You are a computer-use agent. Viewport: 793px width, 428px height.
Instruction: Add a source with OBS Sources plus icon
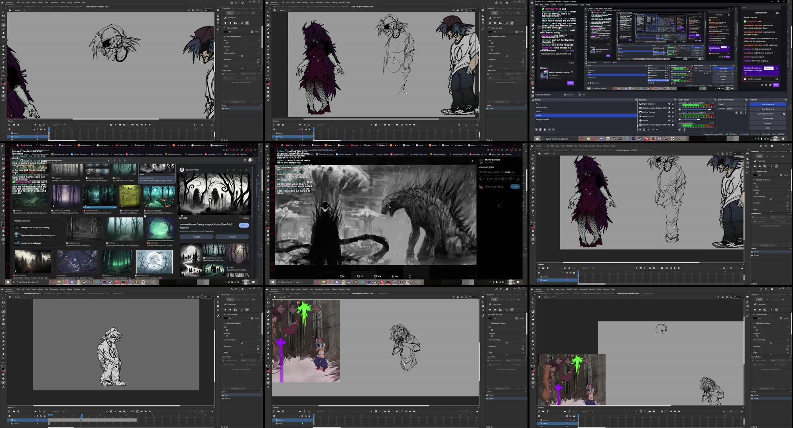(640, 129)
